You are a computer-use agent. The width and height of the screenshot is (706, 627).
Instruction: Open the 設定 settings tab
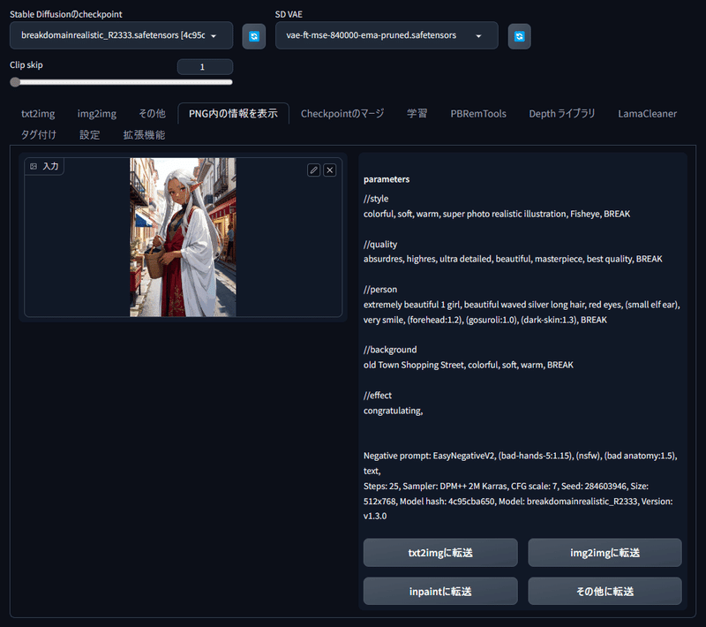(90, 135)
